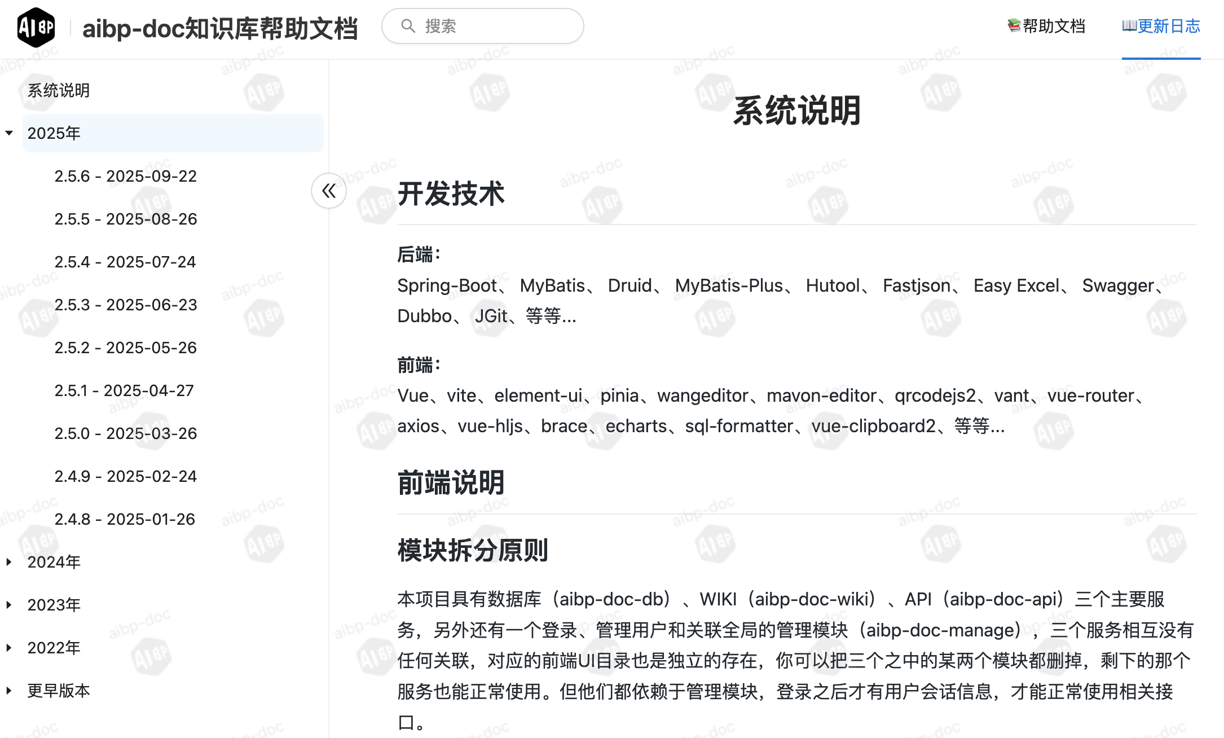Expand the 2024年 section arrow
The image size is (1224, 738).
(x=9, y=562)
